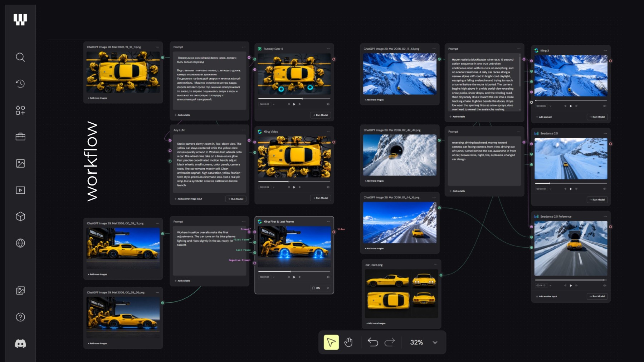Click the reversing driving backward prompt text
The height and width of the screenshot is (362, 644).
pos(484,151)
